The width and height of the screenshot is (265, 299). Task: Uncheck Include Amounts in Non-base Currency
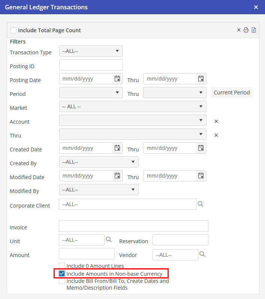62,274
